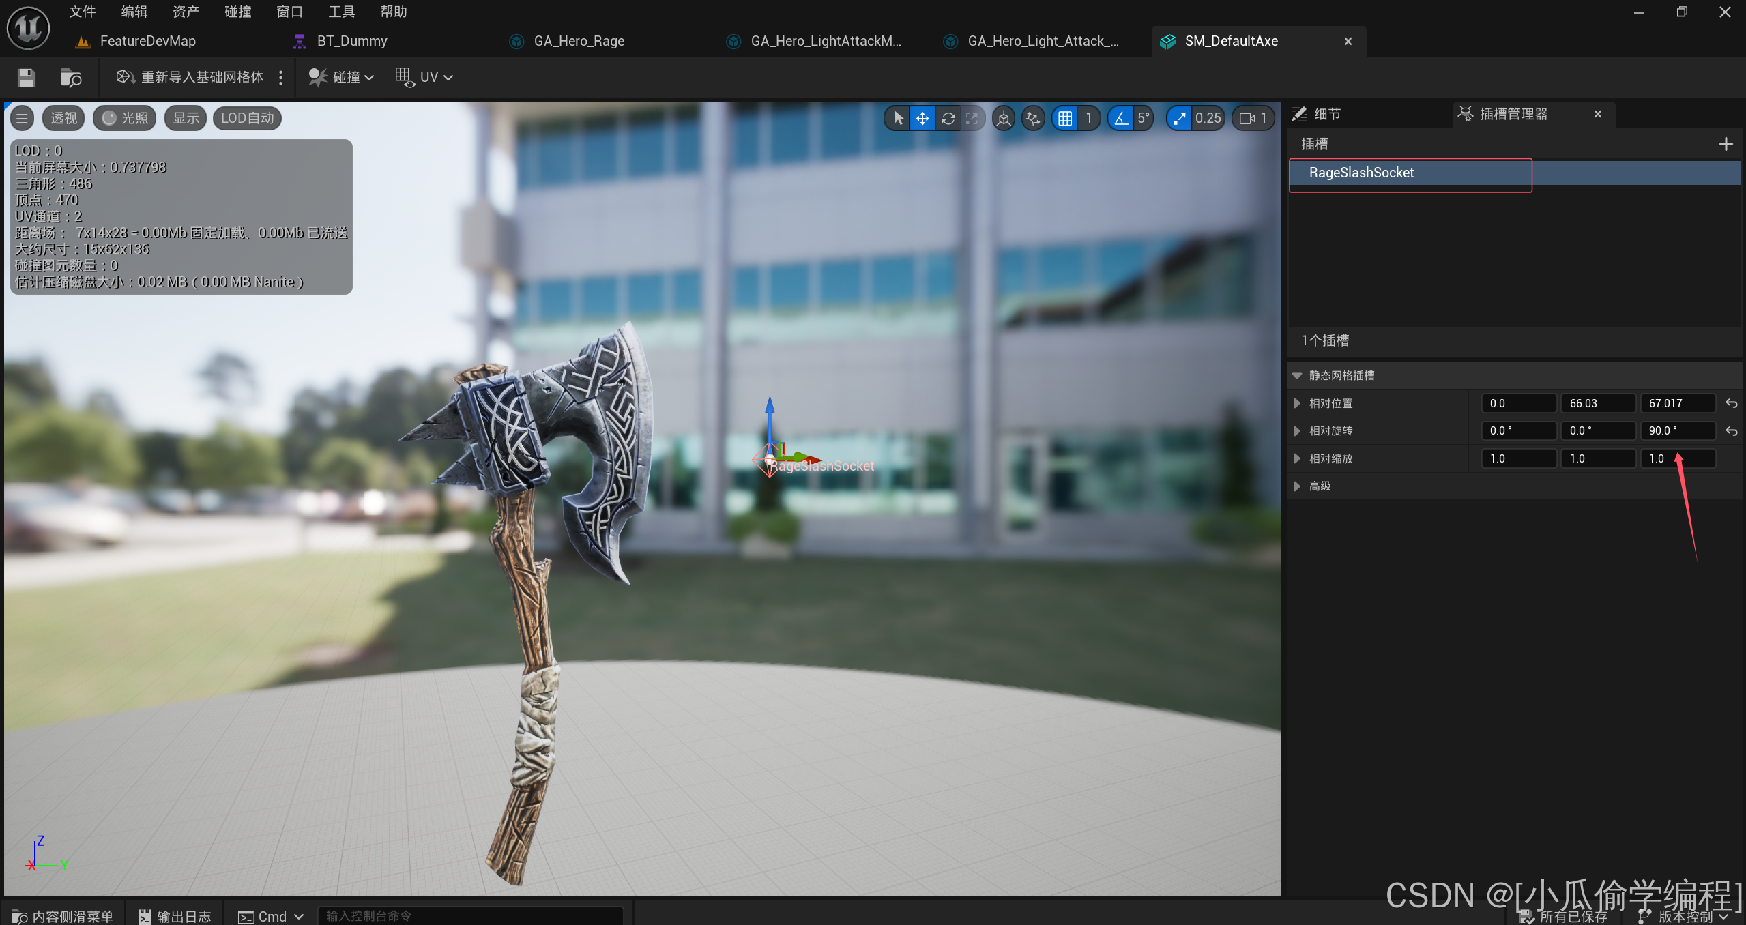Change scale snap value 0.25
Image resolution: width=1746 pixels, height=925 pixels.
click(1208, 118)
